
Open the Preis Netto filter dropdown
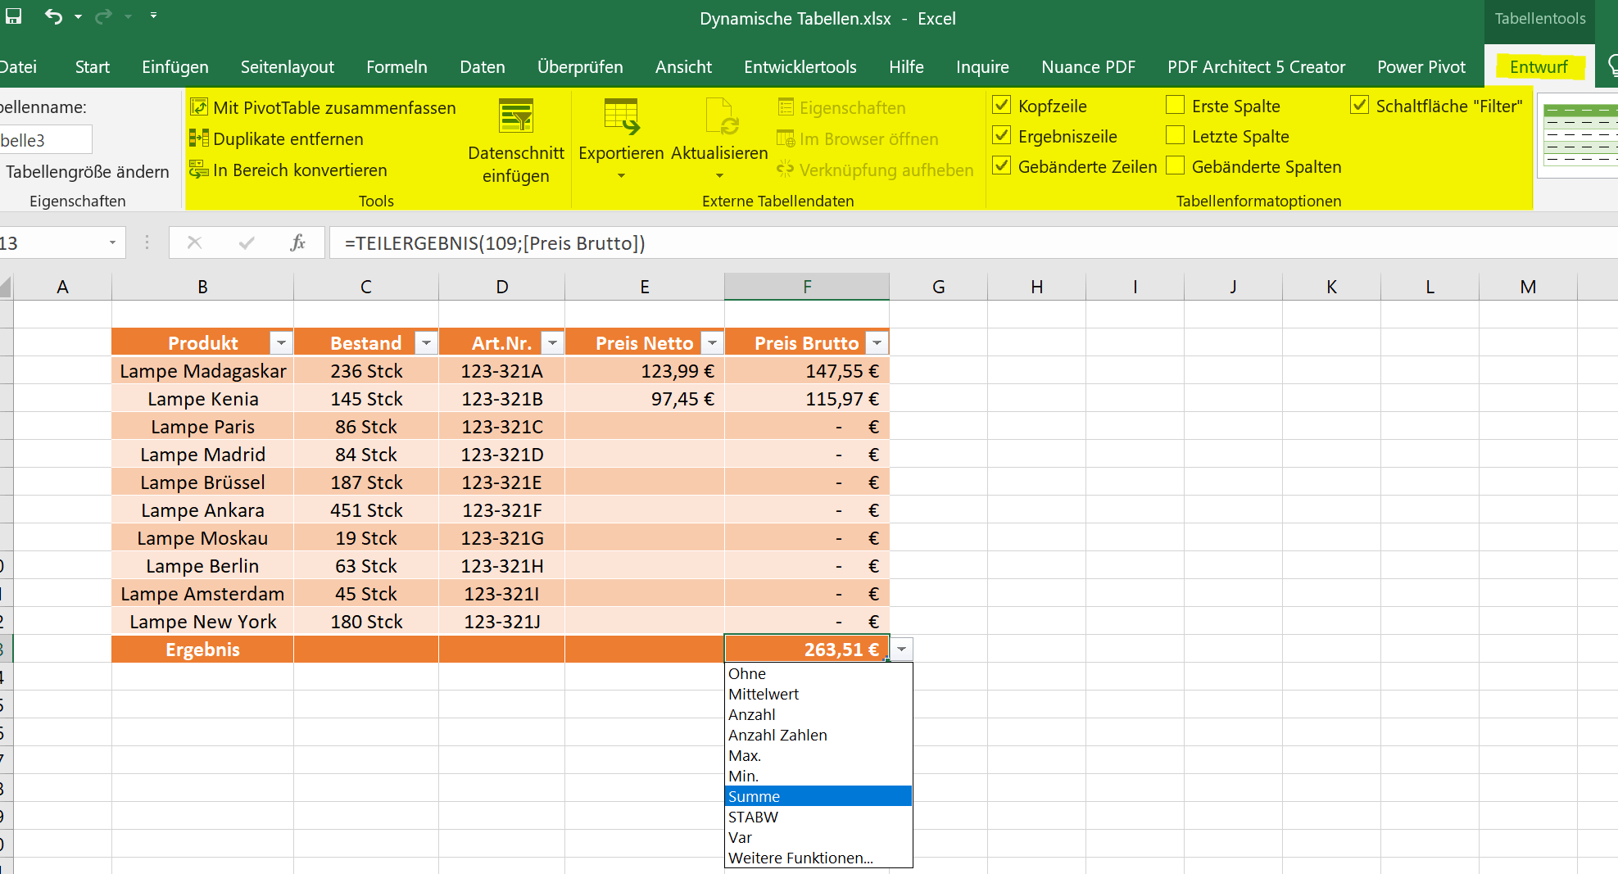712,343
